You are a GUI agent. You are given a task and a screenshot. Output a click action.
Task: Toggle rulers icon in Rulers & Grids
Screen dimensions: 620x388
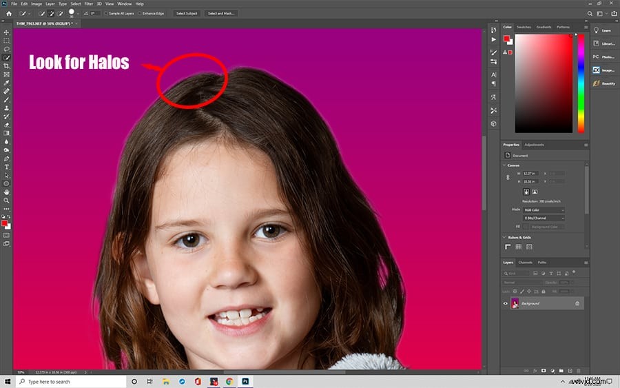click(x=508, y=247)
